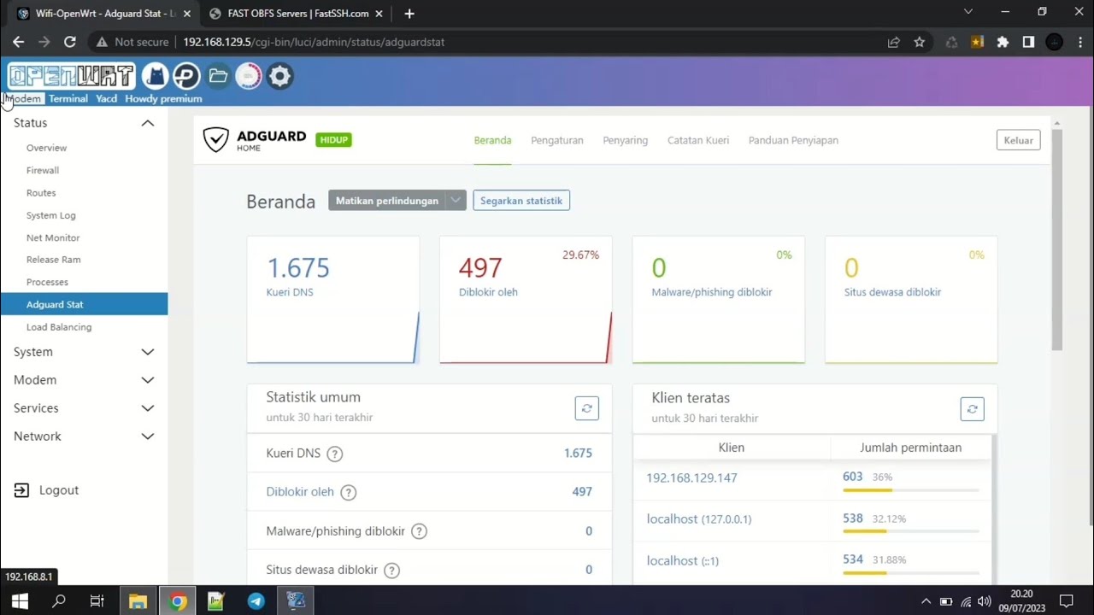The width and height of the screenshot is (1094, 615).
Task: Open Firewall in Status menu
Action: coord(43,170)
